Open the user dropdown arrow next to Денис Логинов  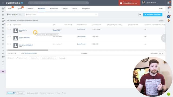tap(157, 3)
